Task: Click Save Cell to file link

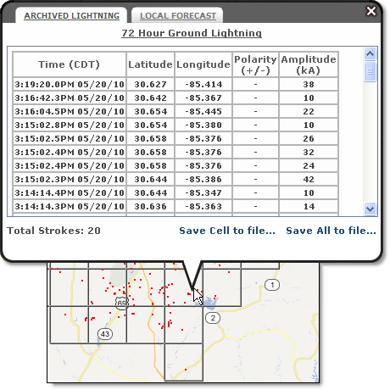Action: [227, 231]
